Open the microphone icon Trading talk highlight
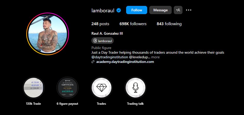The image size is (244, 115). (135, 88)
